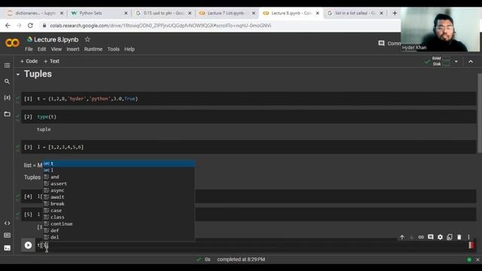This screenshot has height=271, width=482.
Task: Open a new browser tab
Action: coord(395,13)
